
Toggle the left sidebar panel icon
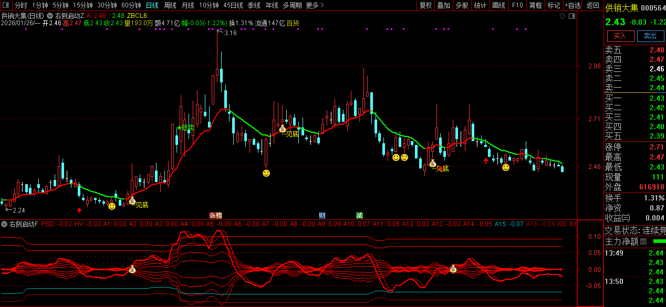[5, 5]
